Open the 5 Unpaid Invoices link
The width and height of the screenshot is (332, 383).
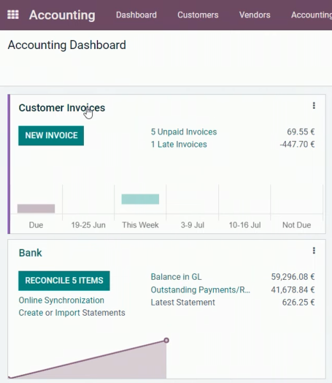(x=184, y=132)
